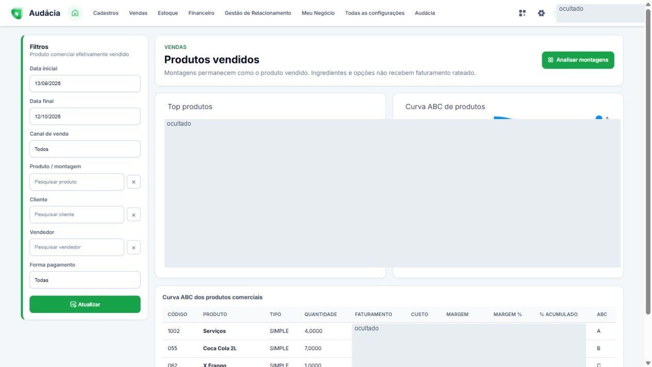This screenshot has width=652, height=367.
Task: Click the MARGEM % column header
Action: [508, 314]
